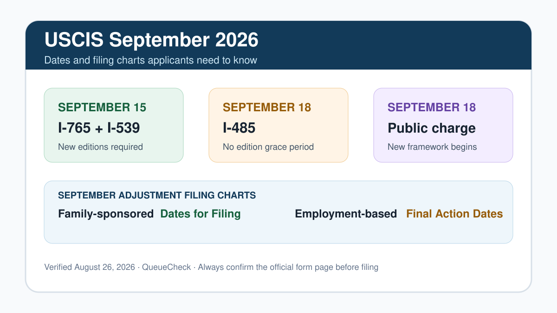Click the Public charge heading
The width and height of the screenshot is (557, 313).
click(432, 128)
